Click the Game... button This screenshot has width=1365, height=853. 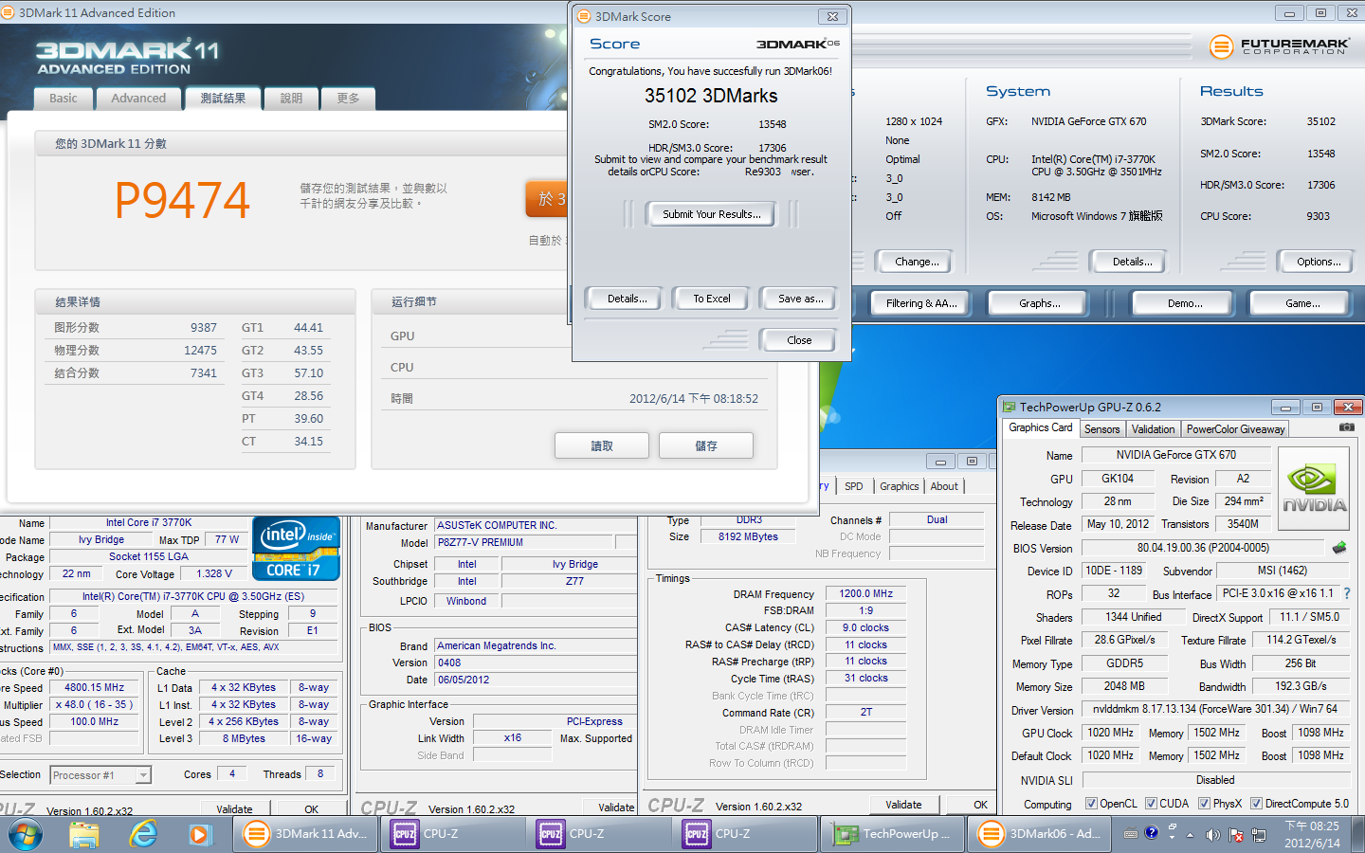(x=1302, y=303)
